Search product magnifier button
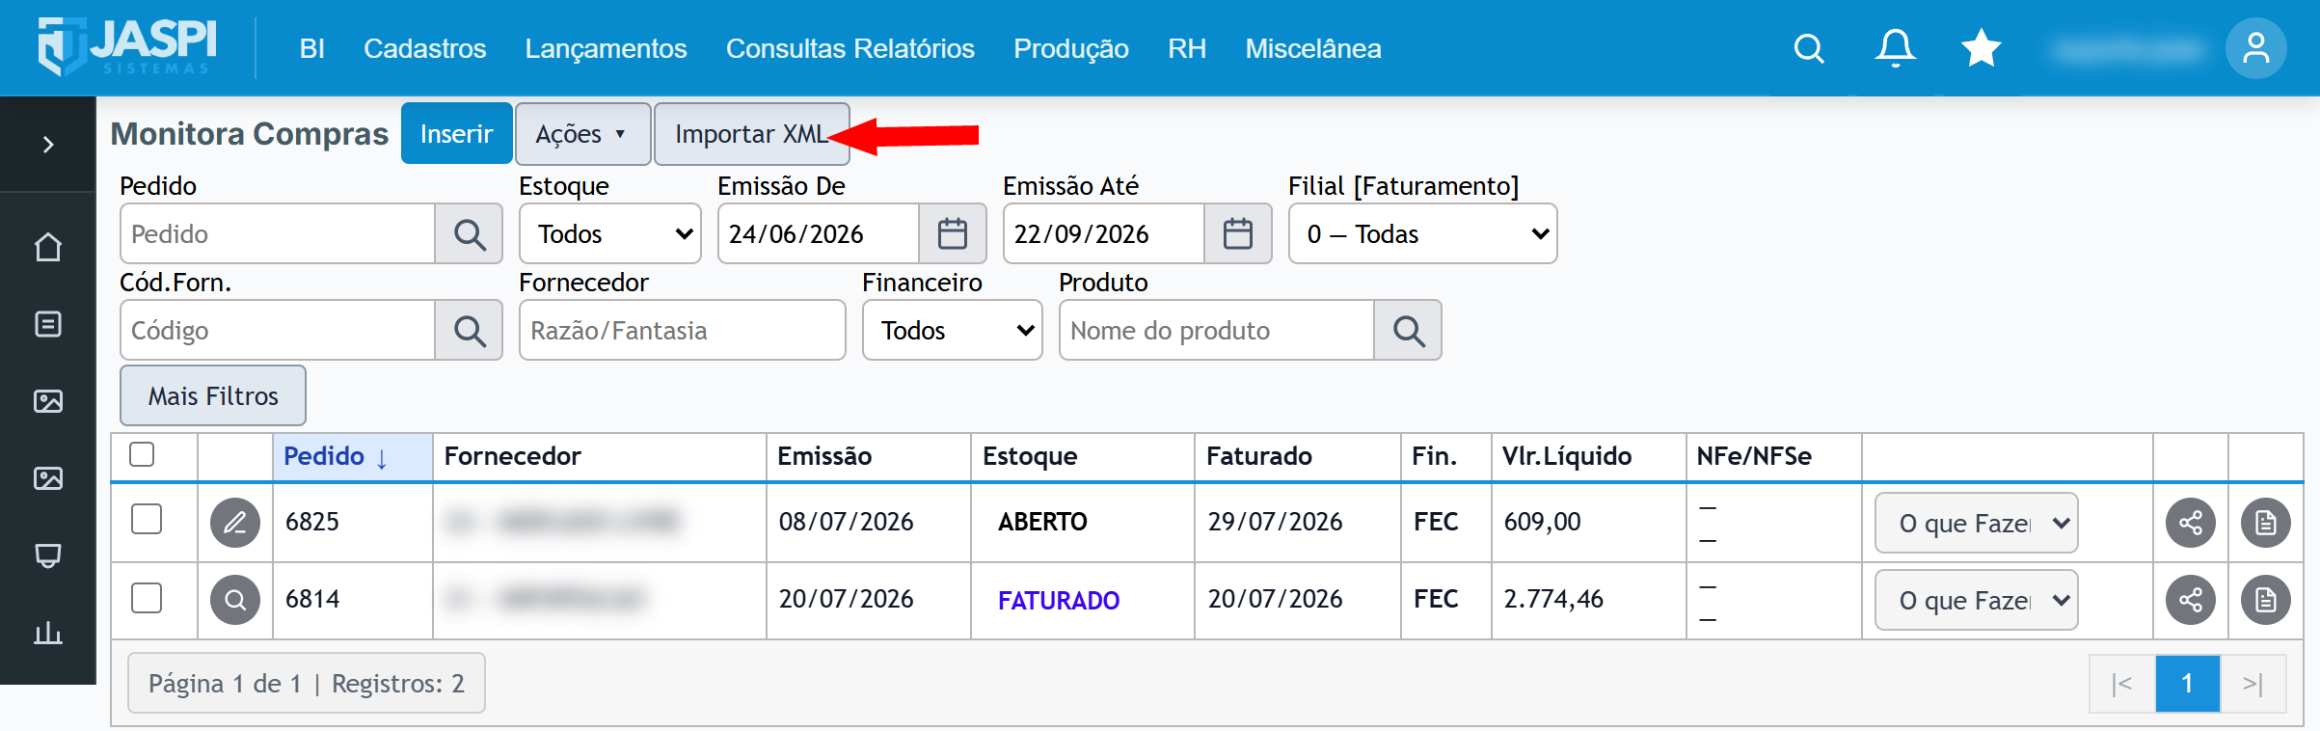 point(1409,330)
